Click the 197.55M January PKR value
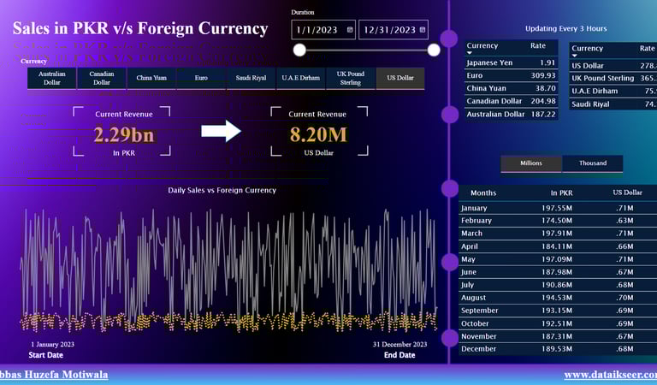This screenshot has height=385, width=657. click(x=556, y=208)
